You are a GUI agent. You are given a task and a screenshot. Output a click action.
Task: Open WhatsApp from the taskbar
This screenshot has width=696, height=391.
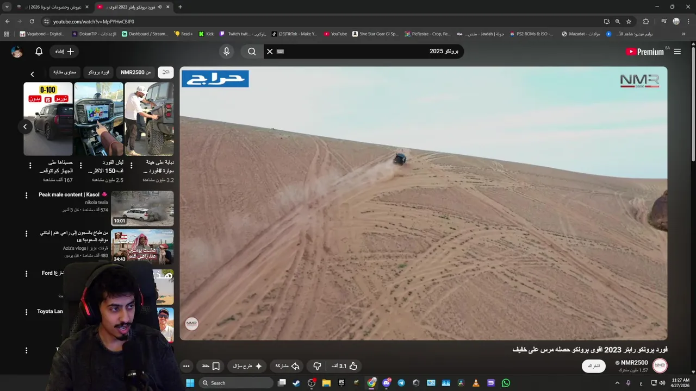(506, 383)
